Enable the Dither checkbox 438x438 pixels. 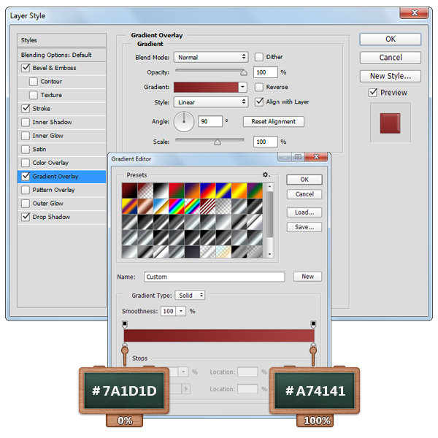(259, 58)
